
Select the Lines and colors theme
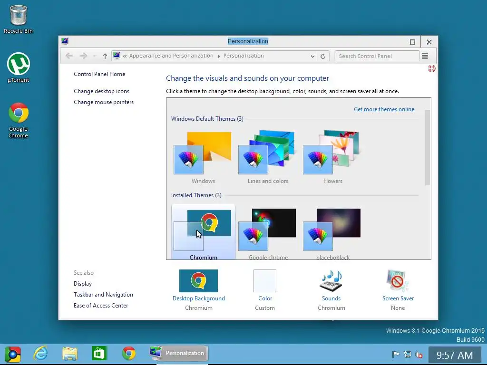[268, 157]
